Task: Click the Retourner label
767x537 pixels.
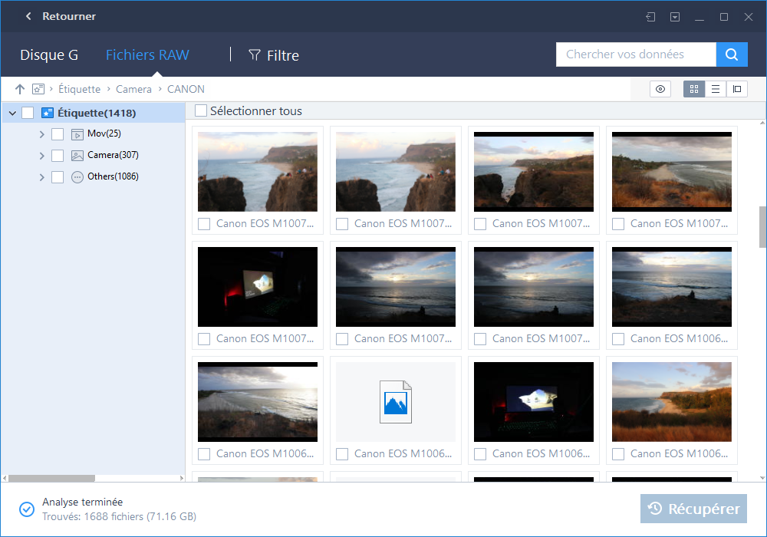Action: pyautogui.click(x=69, y=16)
